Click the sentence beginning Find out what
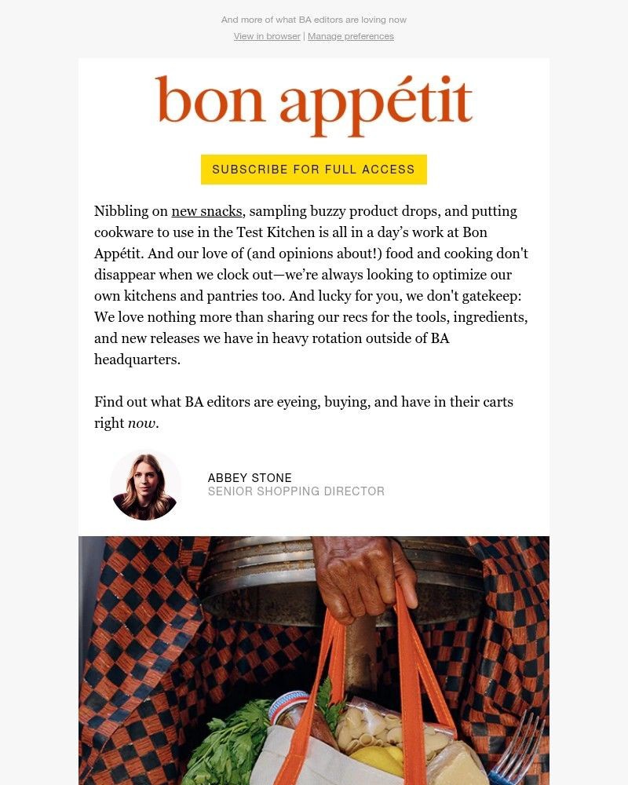Viewport: 628px width, 785px height. (x=303, y=402)
